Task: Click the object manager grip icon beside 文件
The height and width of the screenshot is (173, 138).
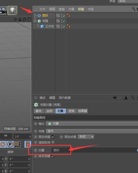Action: (36, 9)
